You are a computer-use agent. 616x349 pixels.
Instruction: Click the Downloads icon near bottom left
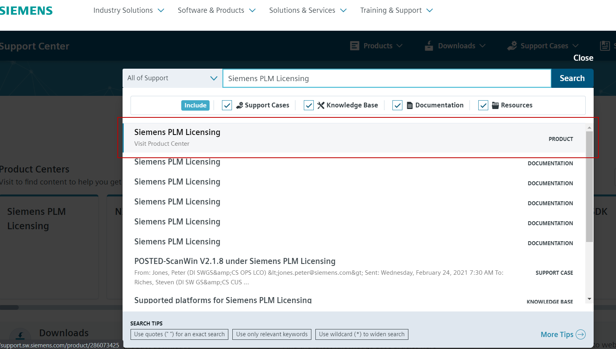click(20, 336)
